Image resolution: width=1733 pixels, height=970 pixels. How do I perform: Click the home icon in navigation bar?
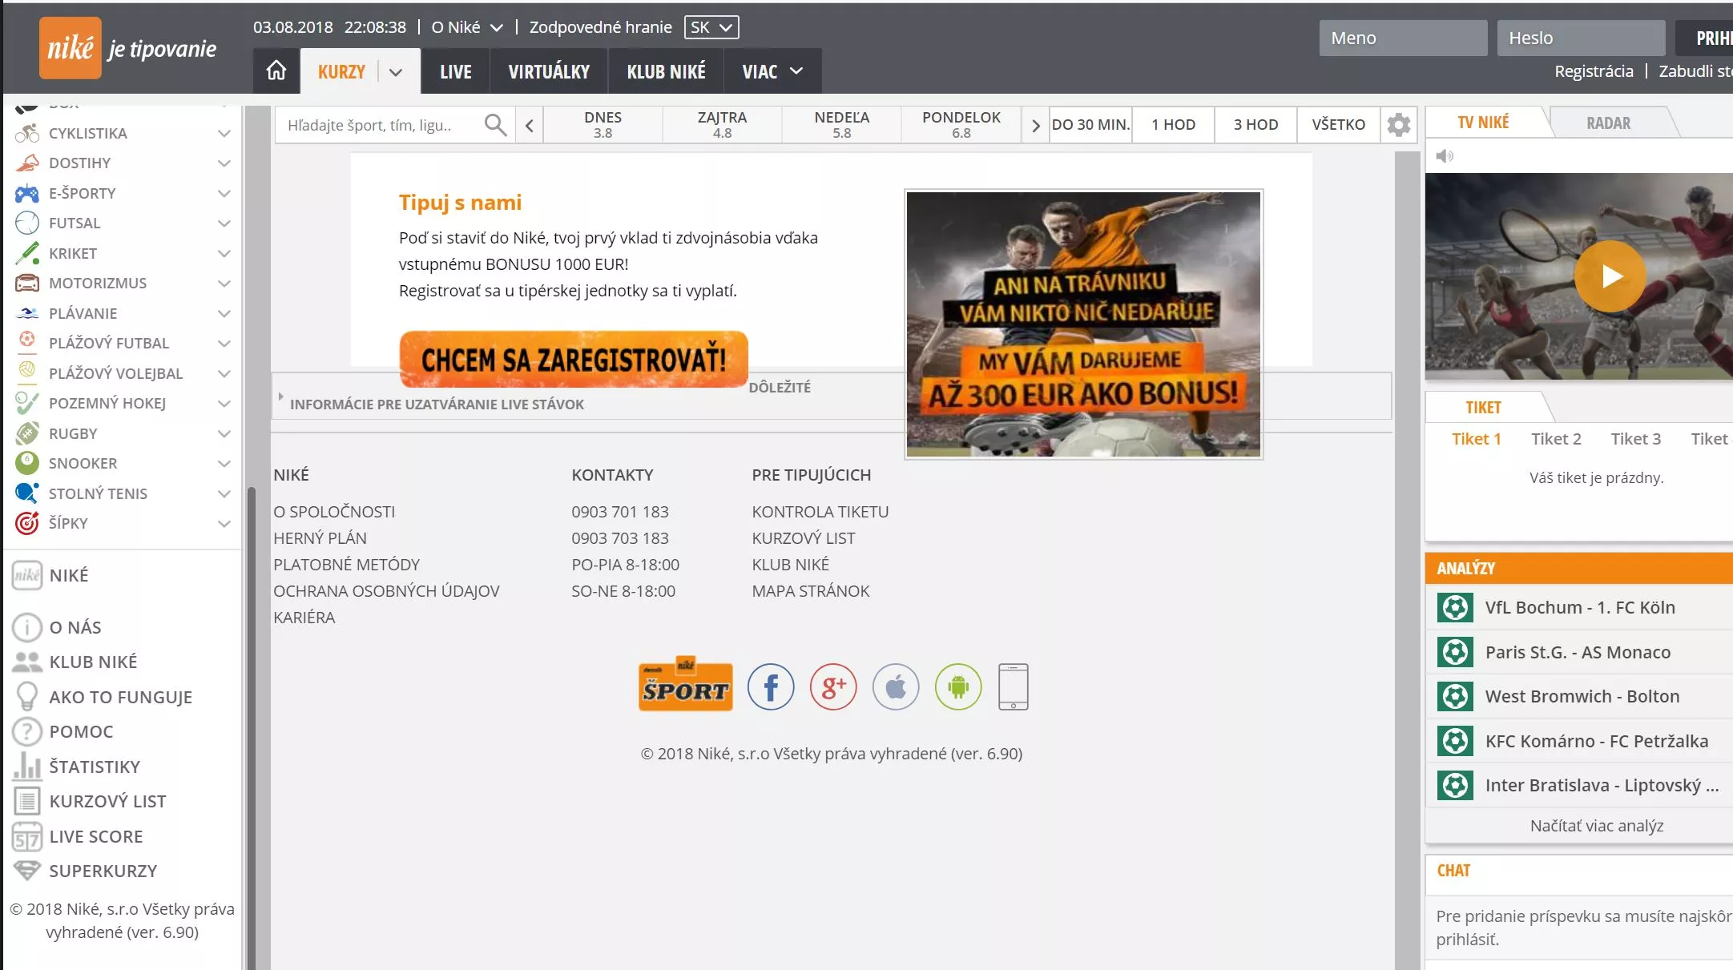click(276, 71)
